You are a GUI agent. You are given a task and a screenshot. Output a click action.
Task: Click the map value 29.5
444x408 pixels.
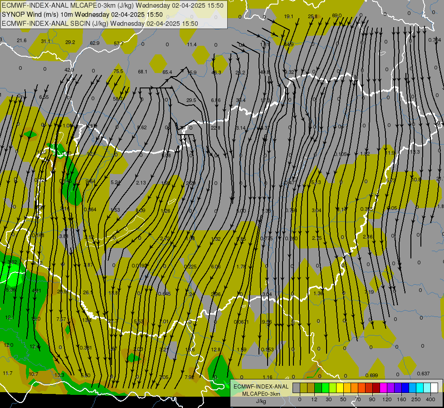click(191, 100)
